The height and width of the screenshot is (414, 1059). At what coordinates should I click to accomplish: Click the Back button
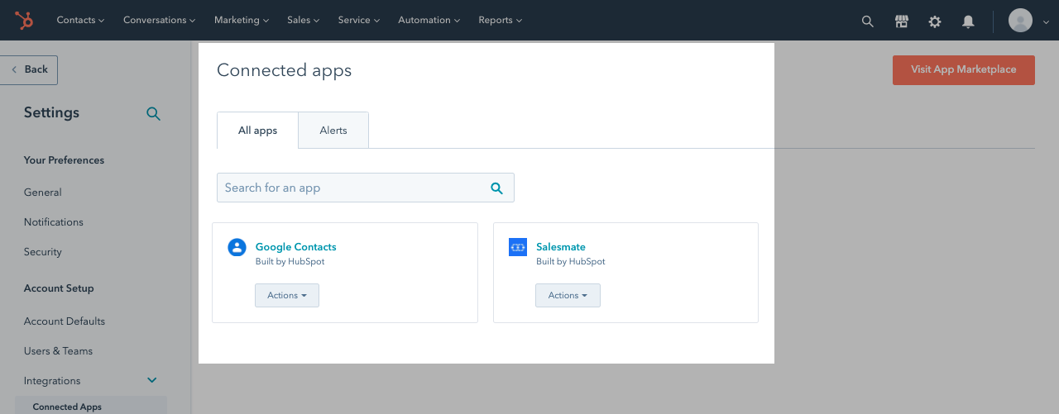click(x=29, y=69)
